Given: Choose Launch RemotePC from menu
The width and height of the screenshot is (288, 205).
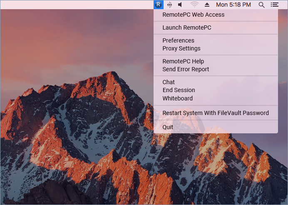Looking at the screenshot, I should pos(186,27).
